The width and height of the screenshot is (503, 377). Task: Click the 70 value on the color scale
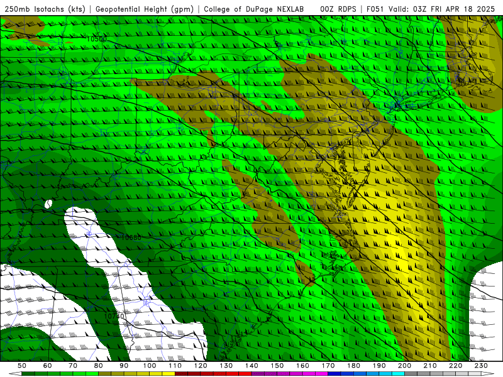click(73, 366)
